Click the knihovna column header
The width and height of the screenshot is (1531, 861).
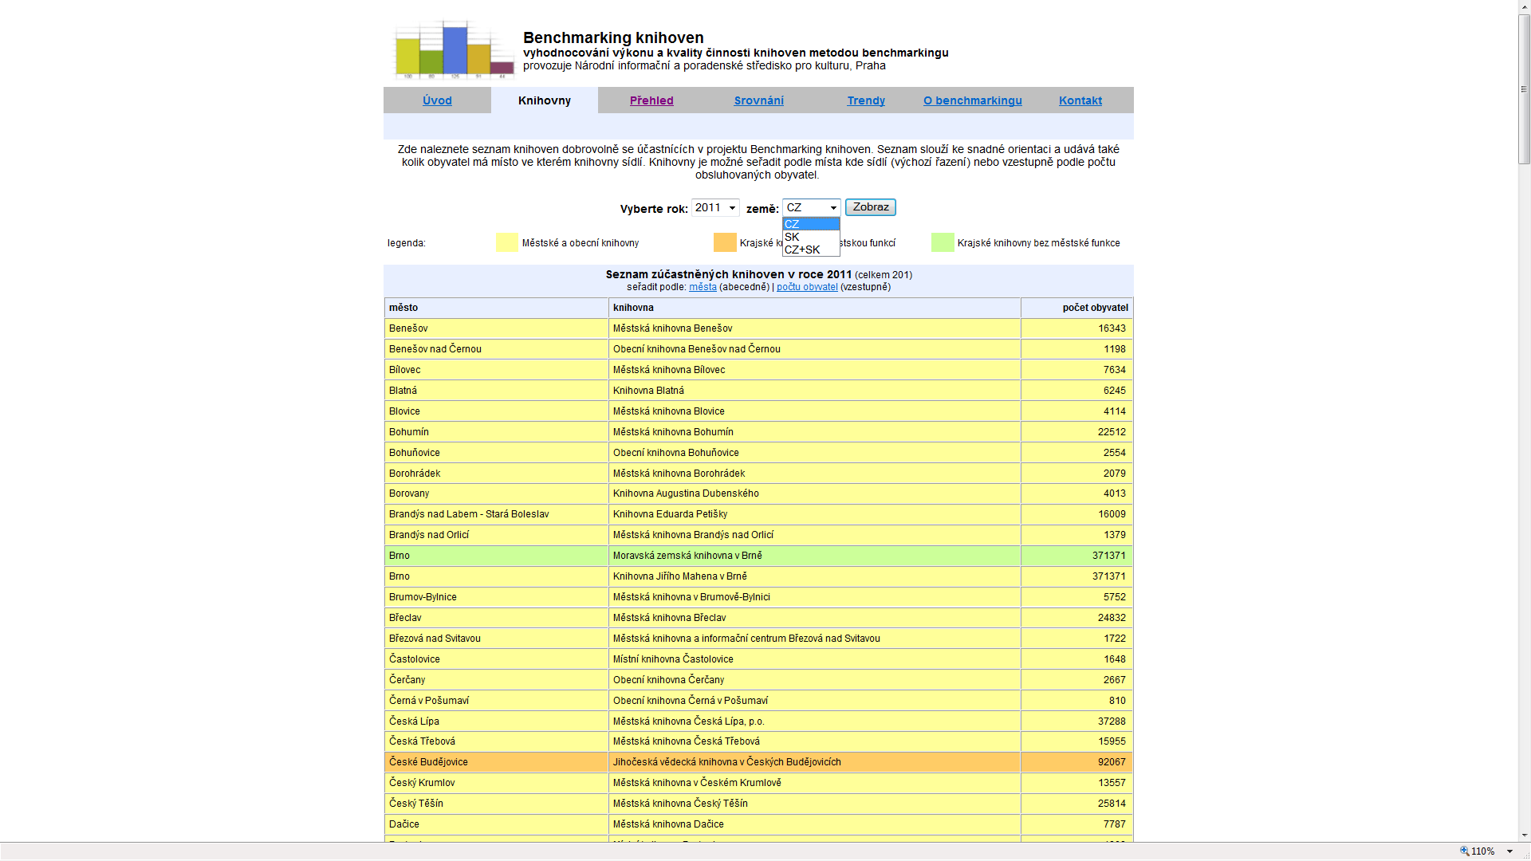(x=814, y=308)
